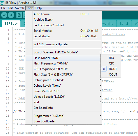138x136 pixels.
Task: Select DIO flash mode
Action: 111,58
